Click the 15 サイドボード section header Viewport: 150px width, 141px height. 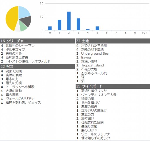coord(113,86)
